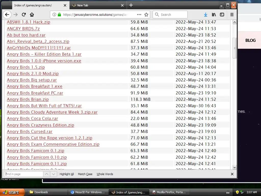The height and width of the screenshot is (196, 261).
Task: Click scrollbar up arrow on page
Action: coord(234,22)
